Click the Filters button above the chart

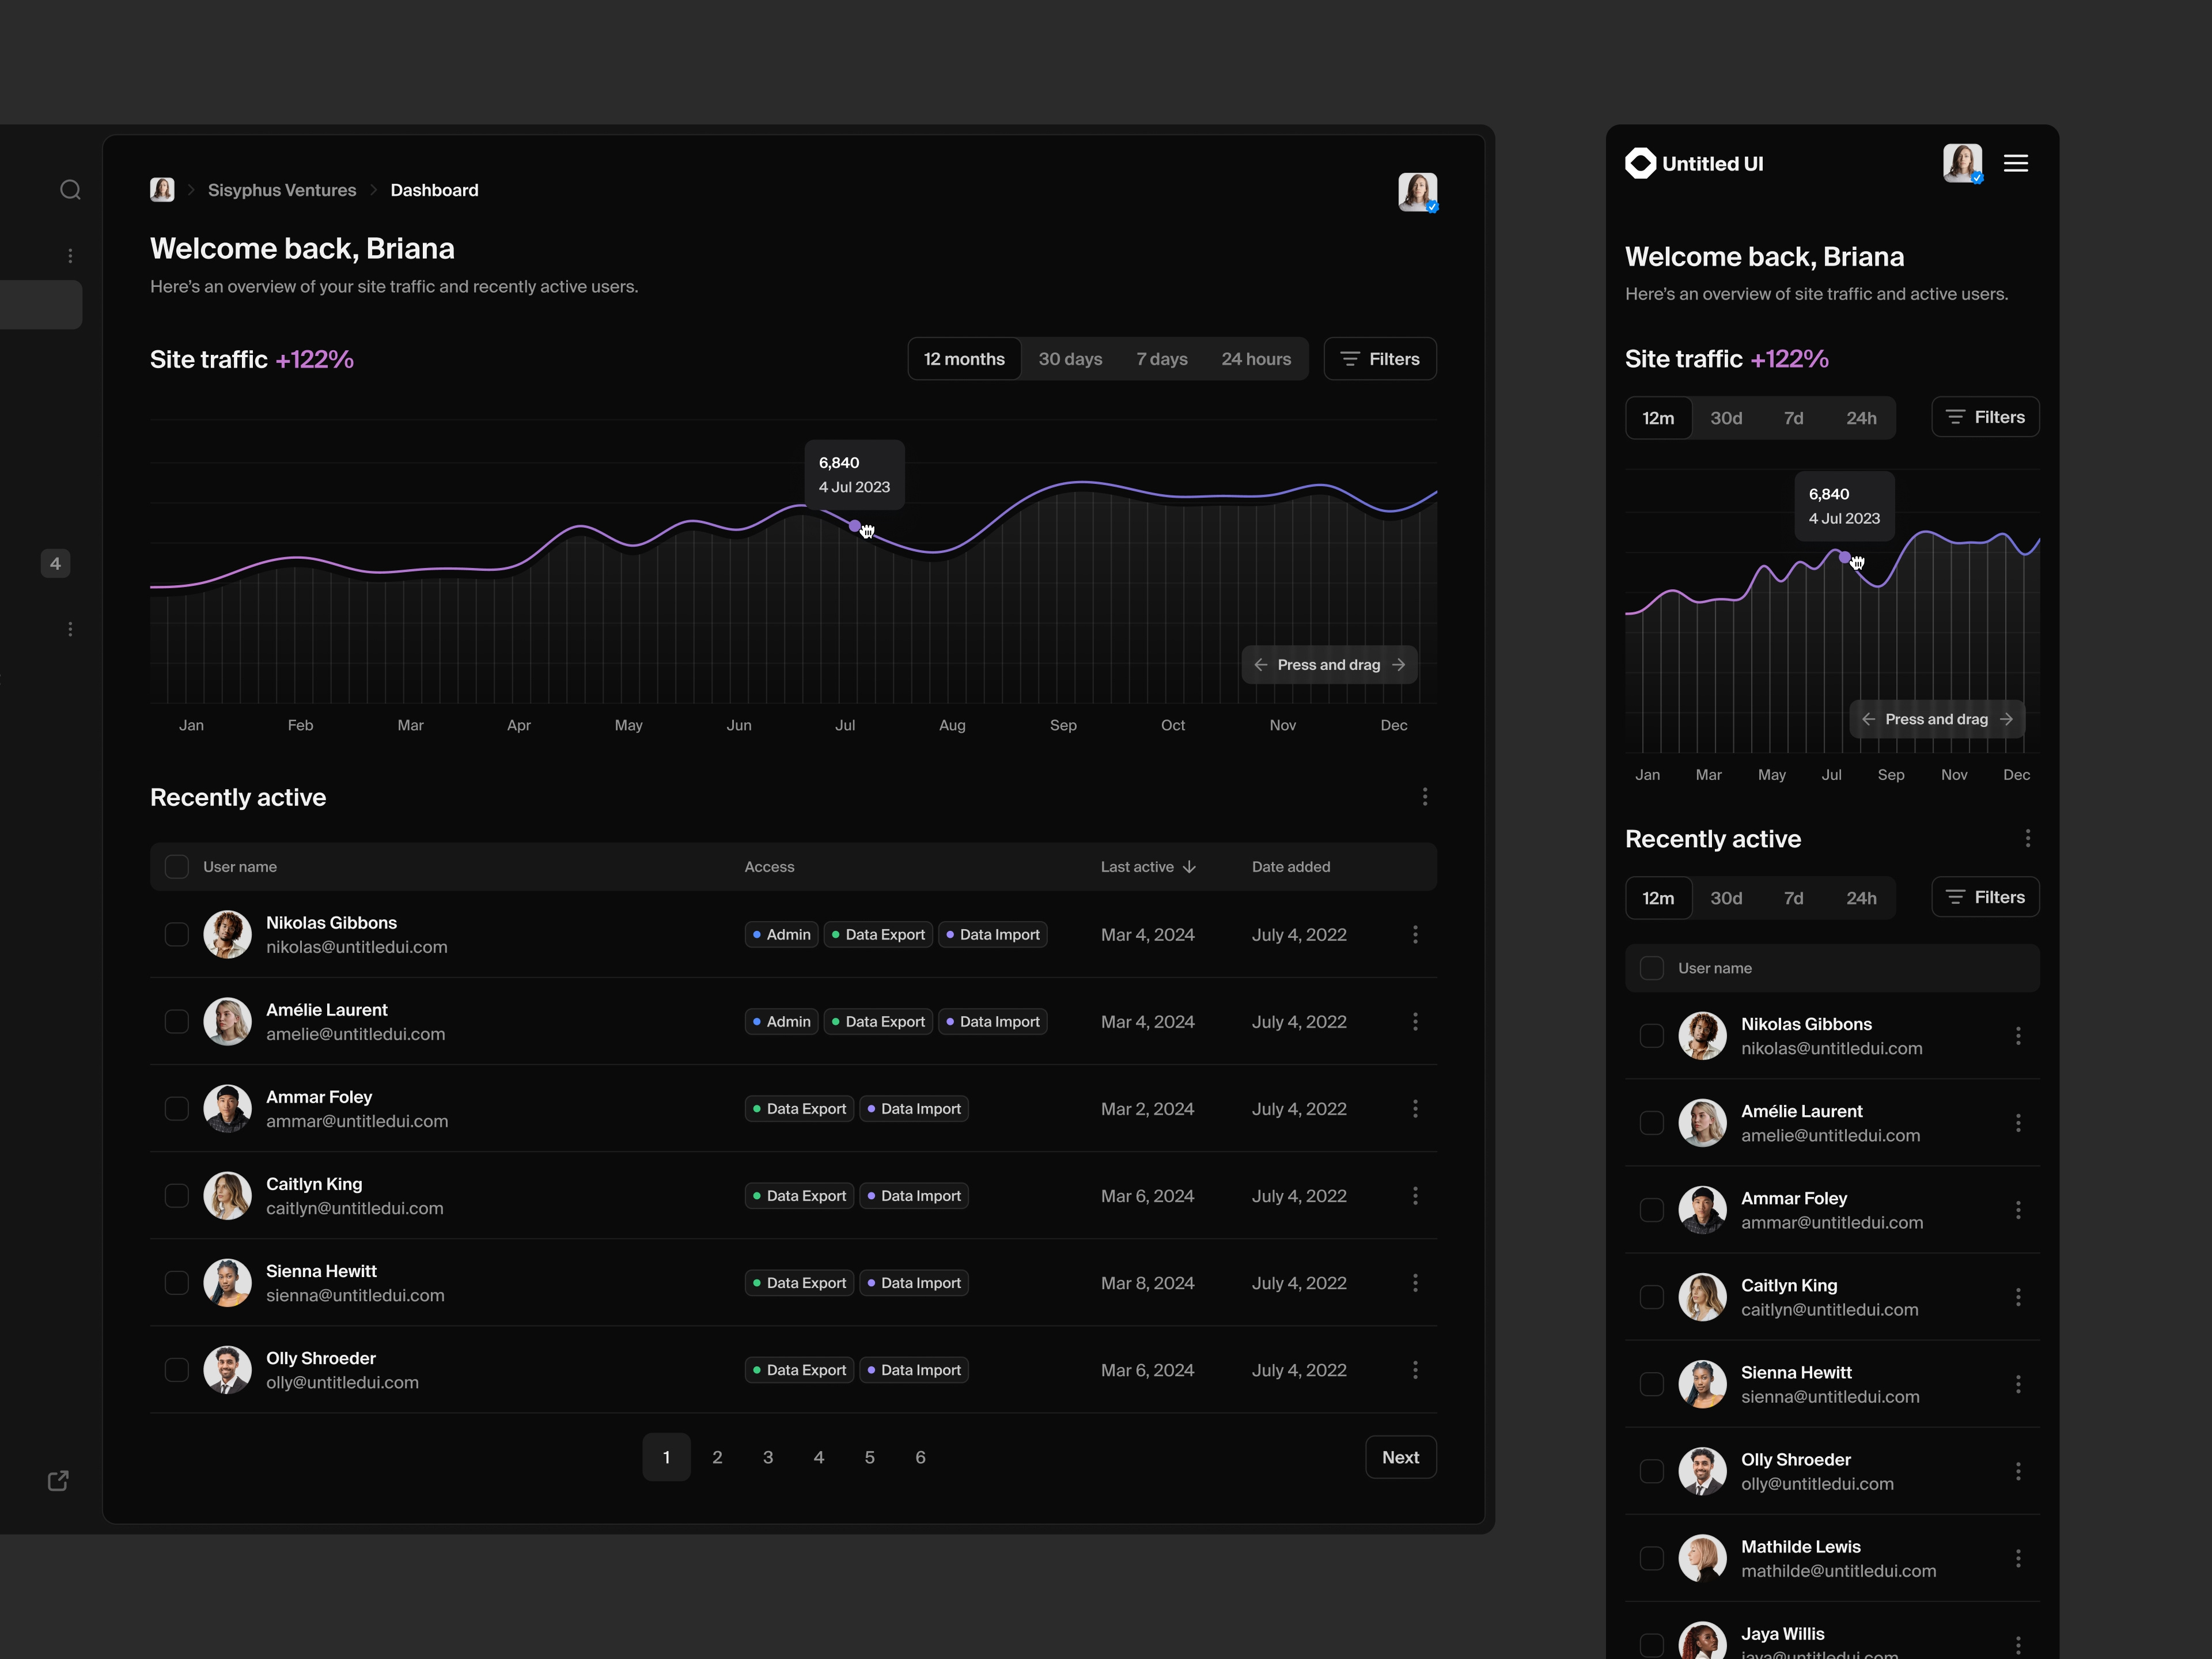coord(1380,358)
